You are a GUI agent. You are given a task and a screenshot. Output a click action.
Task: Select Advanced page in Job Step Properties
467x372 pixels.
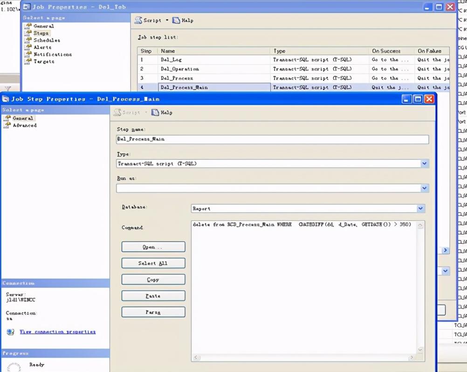[x=24, y=125]
